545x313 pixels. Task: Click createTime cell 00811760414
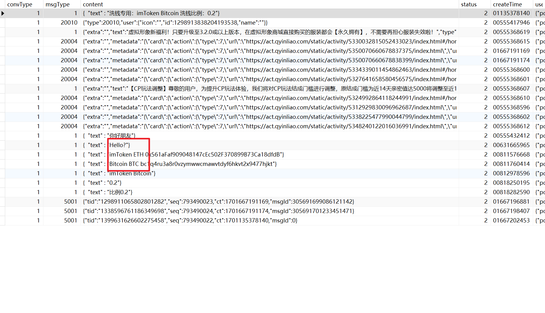coord(512,164)
